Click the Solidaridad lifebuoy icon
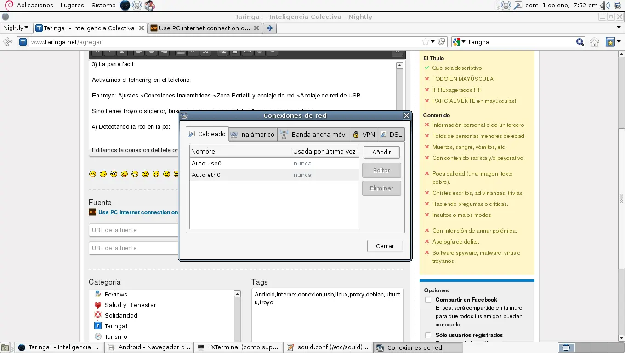Viewport: 625px width, 353px height. point(97,315)
